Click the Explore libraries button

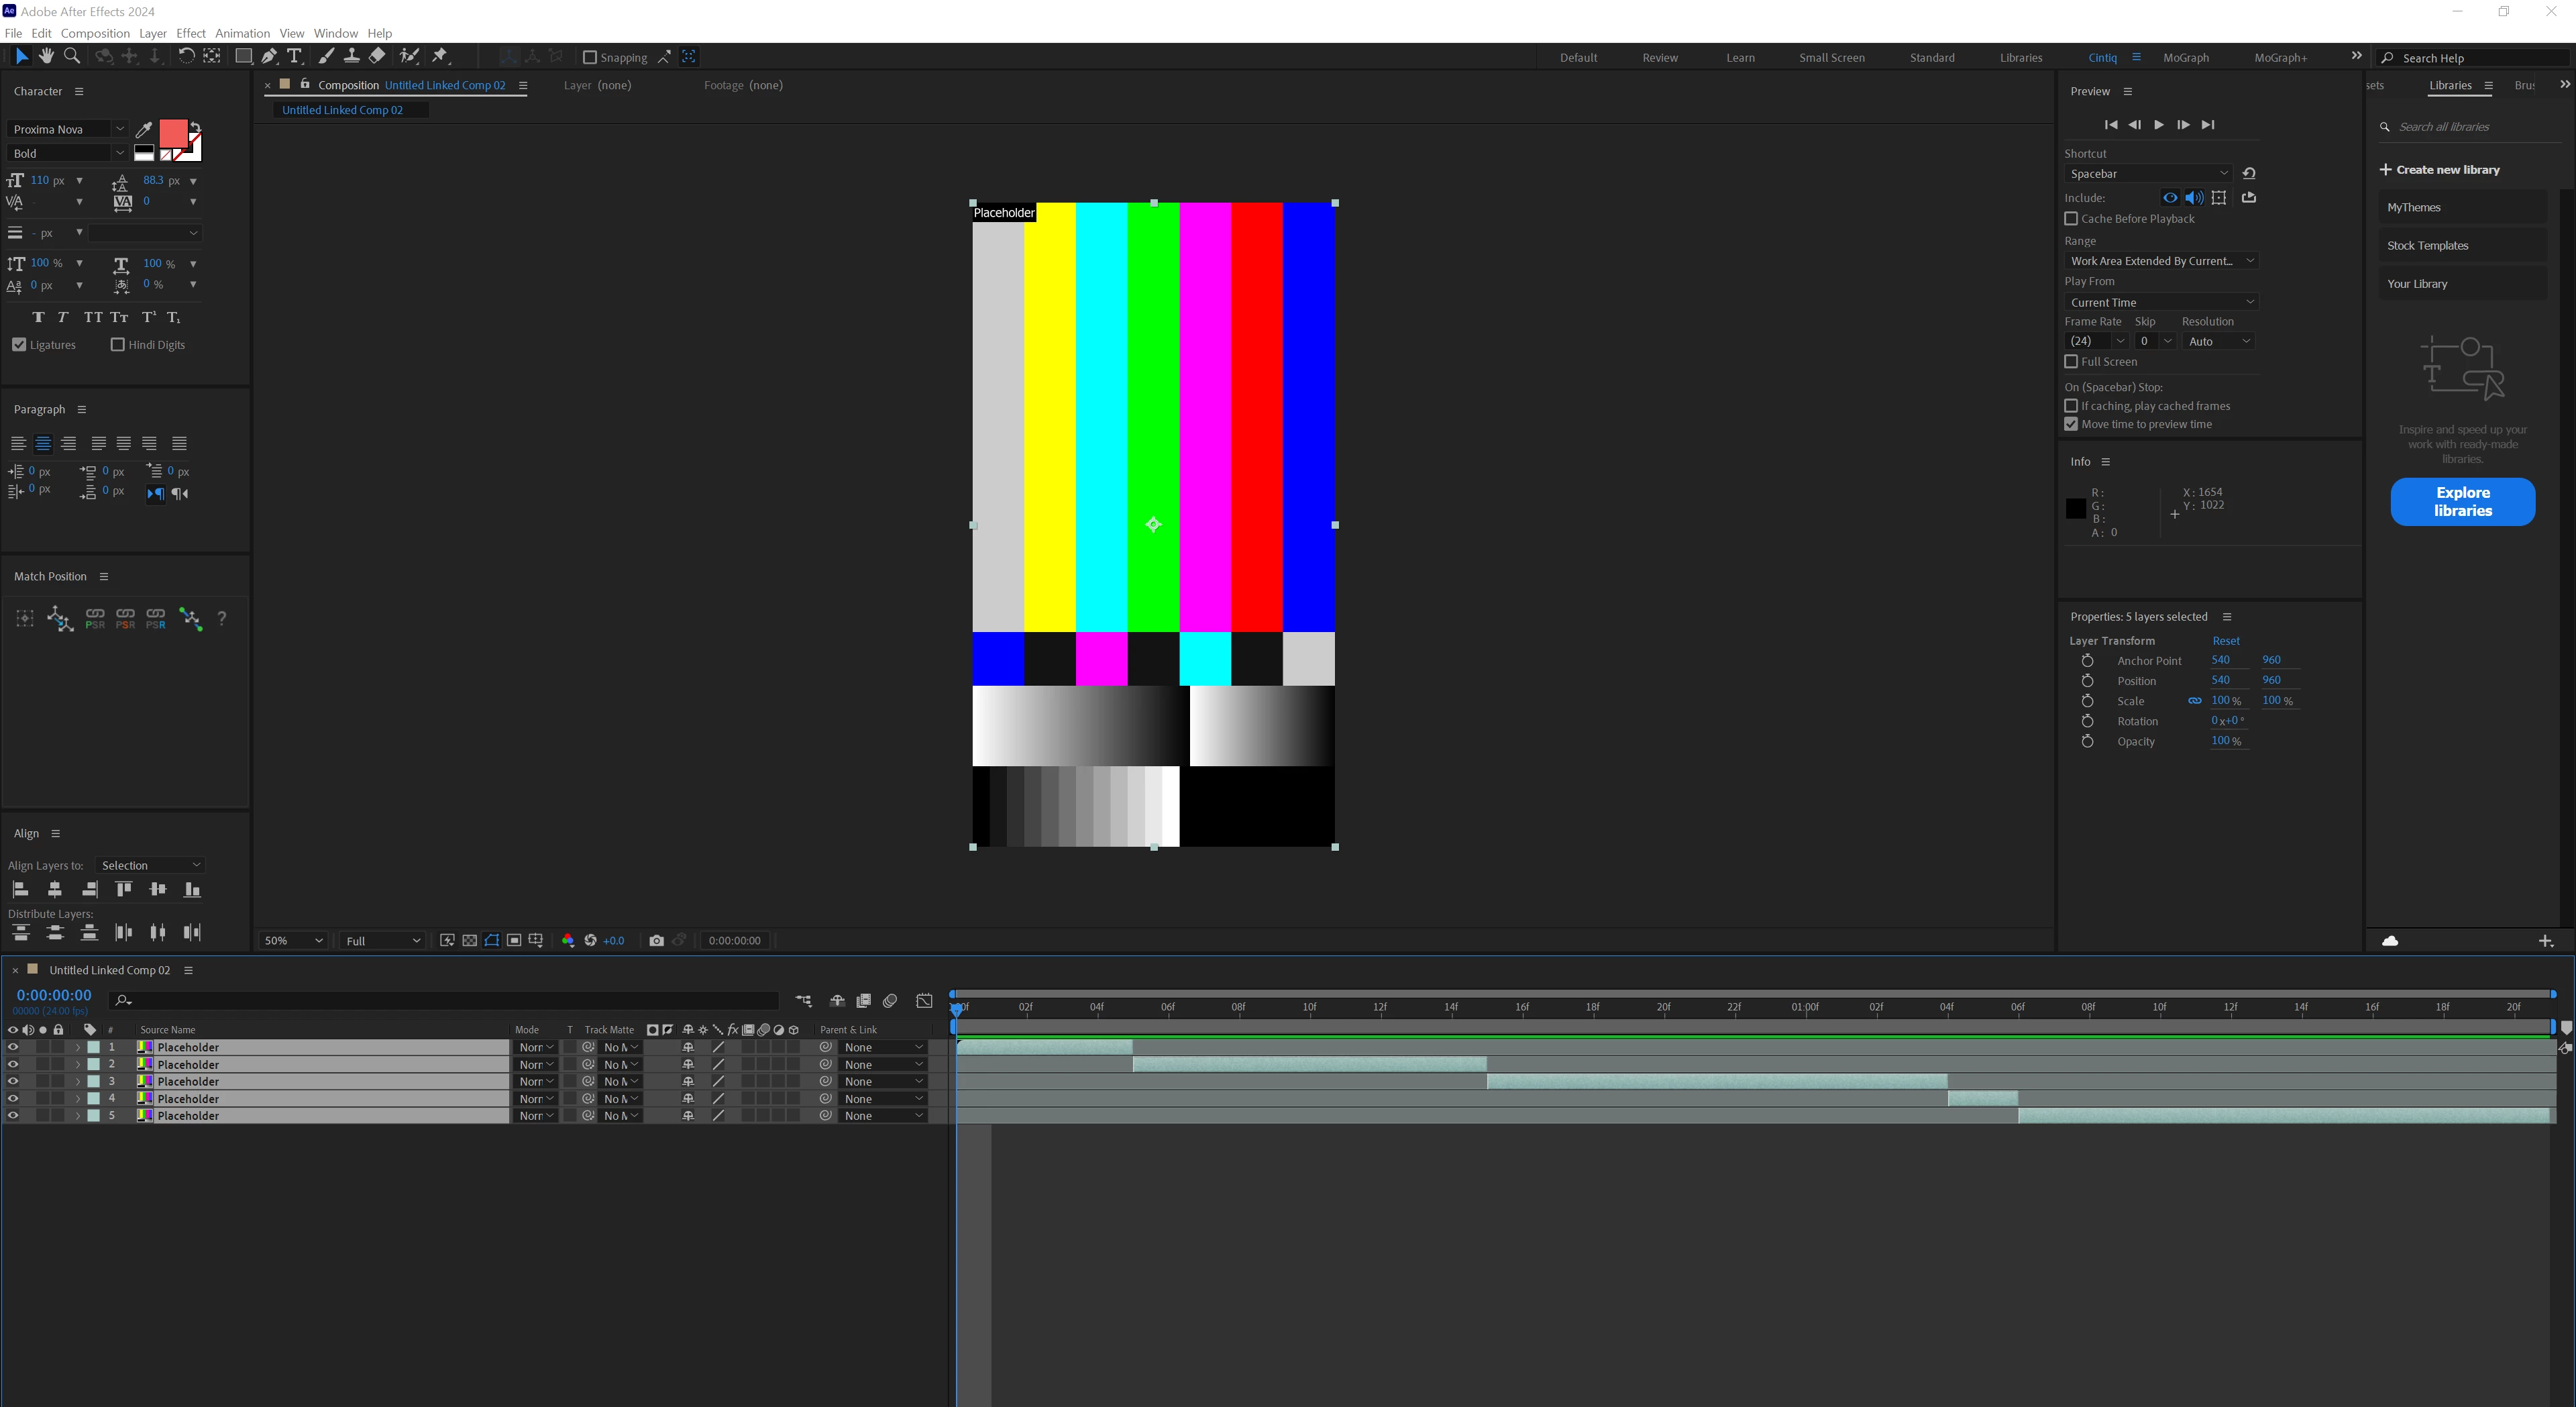coord(2462,501)
